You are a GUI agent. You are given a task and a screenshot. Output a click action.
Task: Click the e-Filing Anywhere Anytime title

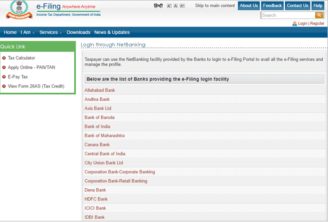point(66,6)
